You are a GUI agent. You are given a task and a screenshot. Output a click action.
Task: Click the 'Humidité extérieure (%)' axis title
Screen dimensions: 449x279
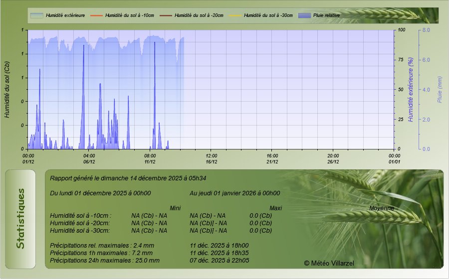(x=411, y=90)
